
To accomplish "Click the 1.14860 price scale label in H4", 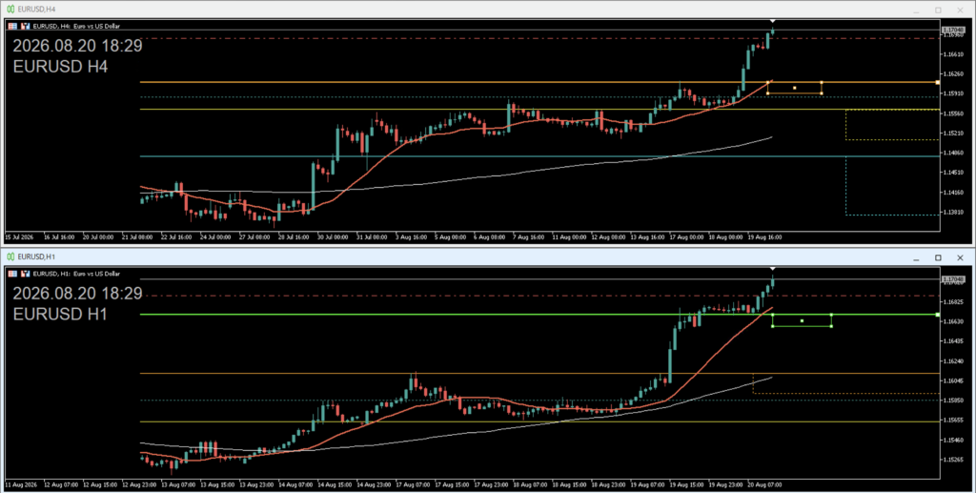I will pyautogui.click(x=953, y=154).
